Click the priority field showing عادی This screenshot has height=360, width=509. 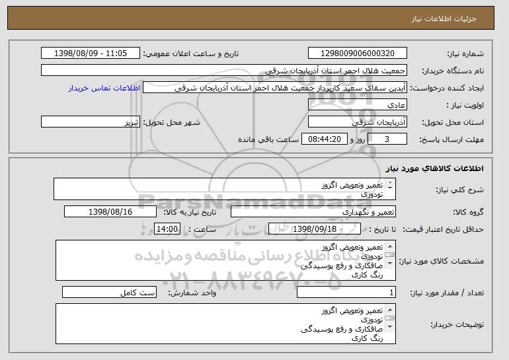point(358,105)
